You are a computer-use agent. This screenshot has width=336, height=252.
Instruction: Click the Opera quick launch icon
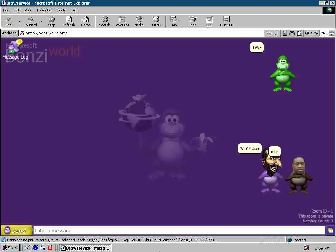click(x=50, y=248)
